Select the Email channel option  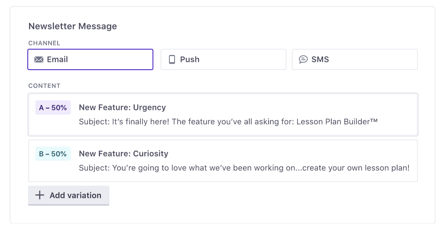click(x=90, y=60)
